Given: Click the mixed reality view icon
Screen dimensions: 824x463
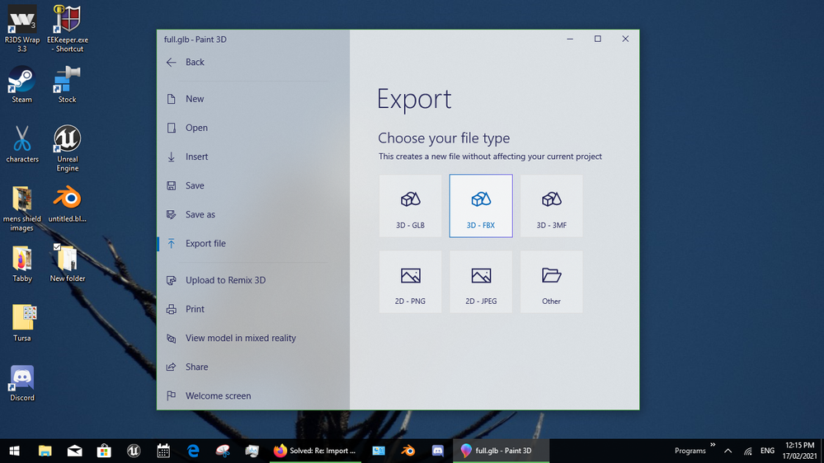Looking at the screenshot, I should click(172, 338).
